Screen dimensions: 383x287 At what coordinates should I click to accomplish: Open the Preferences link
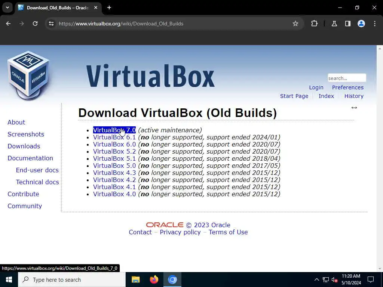click(347, 87)
